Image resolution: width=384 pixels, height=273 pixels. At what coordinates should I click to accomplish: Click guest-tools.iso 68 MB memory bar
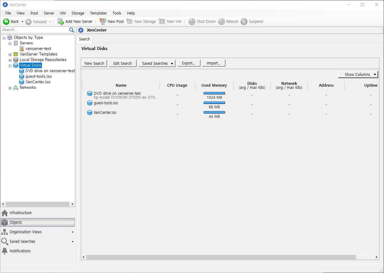coord(214,103)
